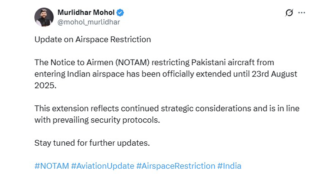Click the word (NOTAM) in the tweet body
Image resolution: width=326 pixels, height=174 pixels.
tap(133, 63)
